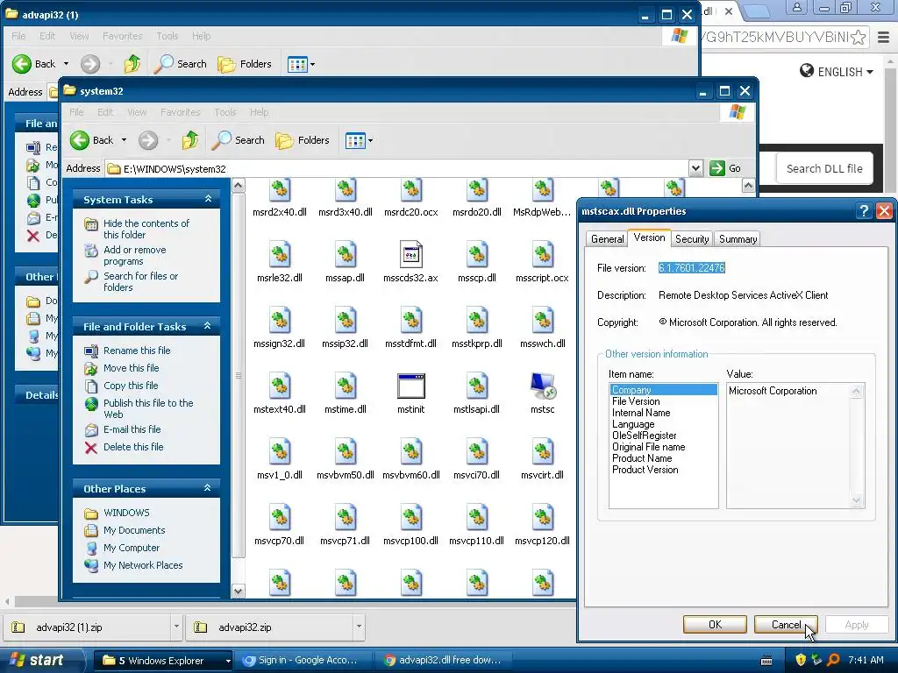This screenshot has height=673, width=898.
Task: Open the msrd2x40.dll file icon
Action: click(x=280, y=190)
